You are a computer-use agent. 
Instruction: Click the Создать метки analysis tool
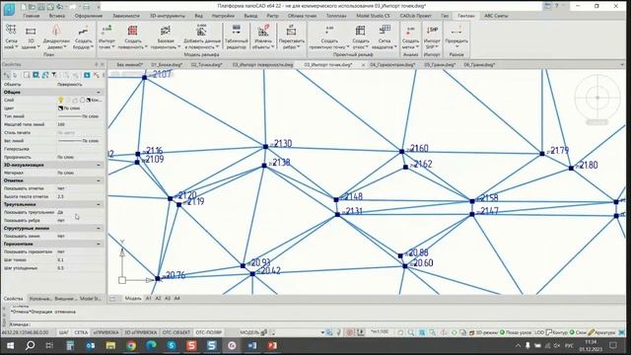point(410,36)
